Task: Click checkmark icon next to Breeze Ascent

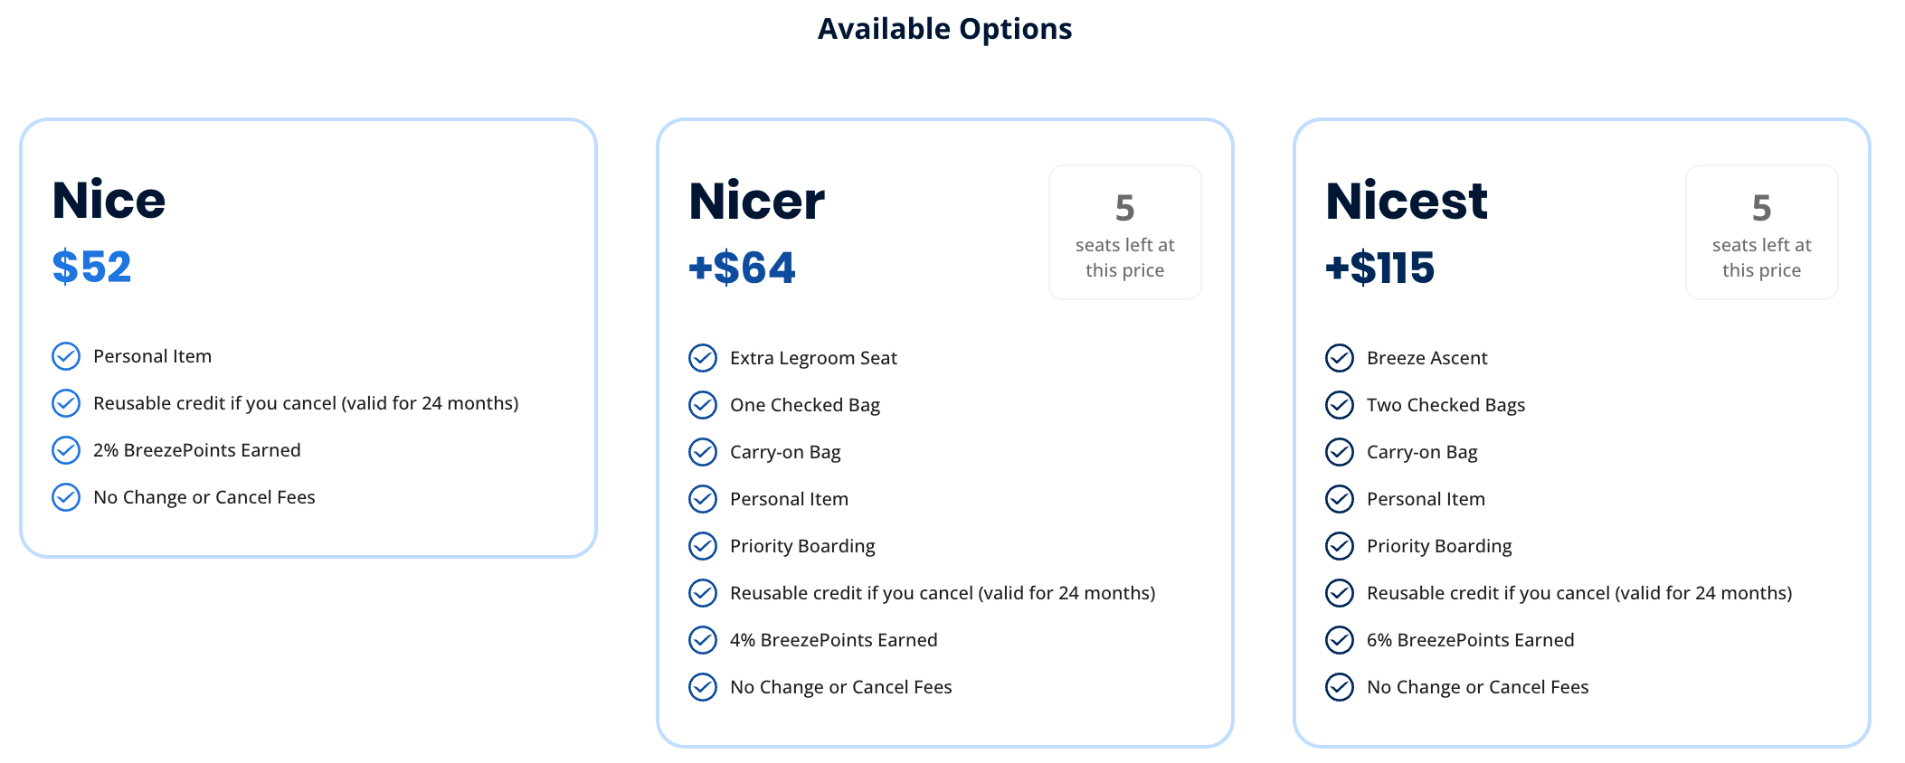Action: point(1339,358)
